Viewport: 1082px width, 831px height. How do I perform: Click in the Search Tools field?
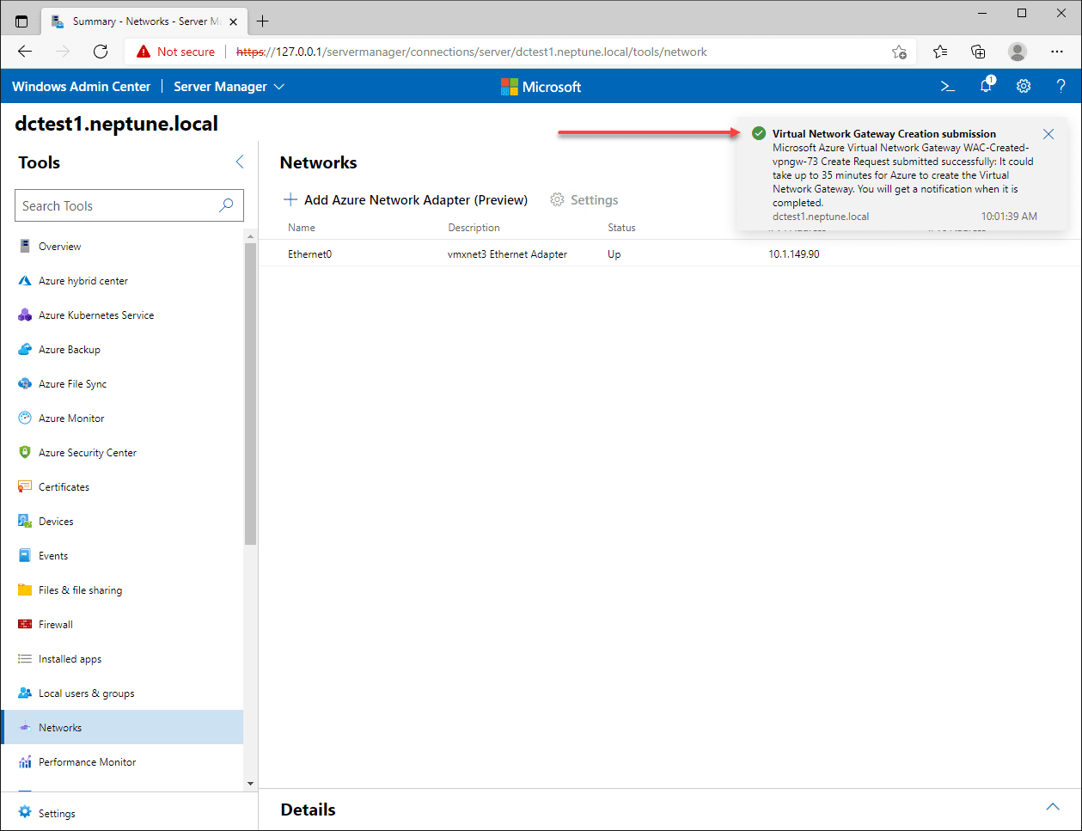(x=120, y=205)
